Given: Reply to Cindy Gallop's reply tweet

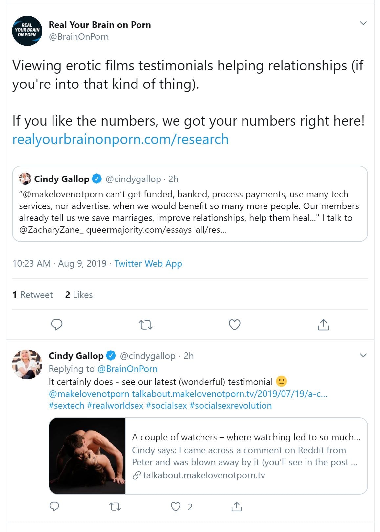Looking at the screenshot, I should [x=54, y=507].
